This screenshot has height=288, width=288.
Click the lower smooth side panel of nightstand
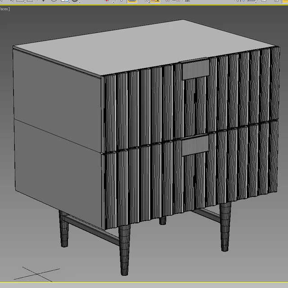point(58,173)
